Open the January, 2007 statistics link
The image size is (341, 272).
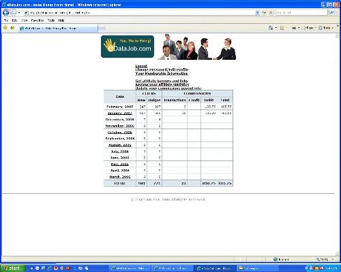click(120, 113)
